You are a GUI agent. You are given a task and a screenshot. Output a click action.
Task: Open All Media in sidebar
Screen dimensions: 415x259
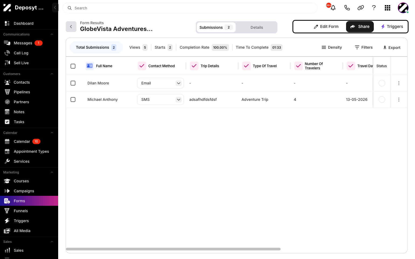point(29,231)
